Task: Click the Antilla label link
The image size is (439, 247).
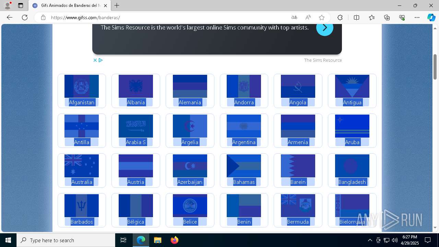Action: pos(82,142)
